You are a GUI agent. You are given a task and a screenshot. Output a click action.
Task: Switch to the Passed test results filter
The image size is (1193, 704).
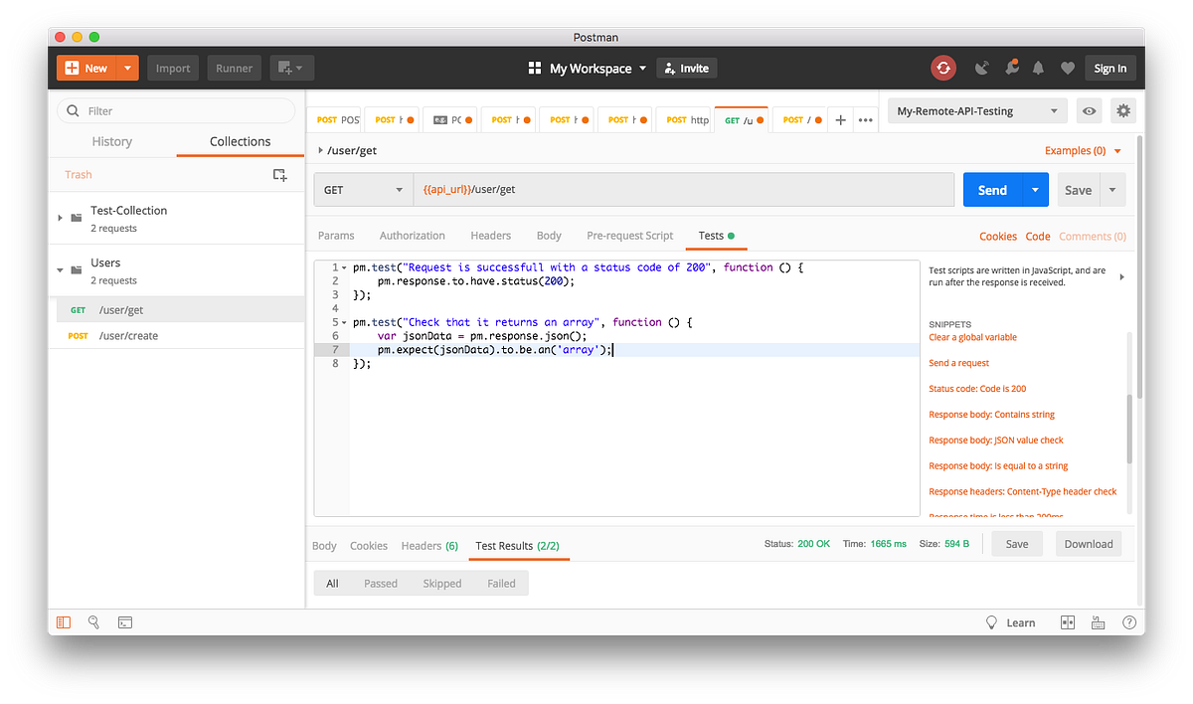click(381, 583)
